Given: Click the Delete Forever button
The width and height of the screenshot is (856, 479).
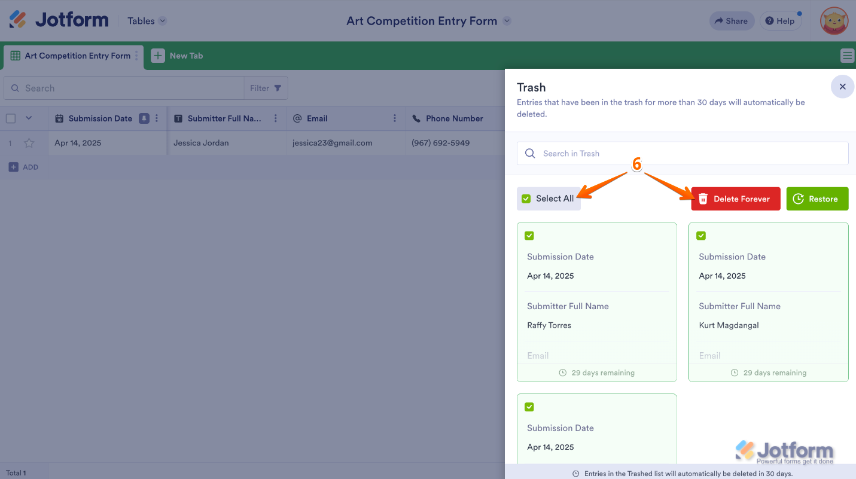Looking at the screenshot, I should [735, 199].
